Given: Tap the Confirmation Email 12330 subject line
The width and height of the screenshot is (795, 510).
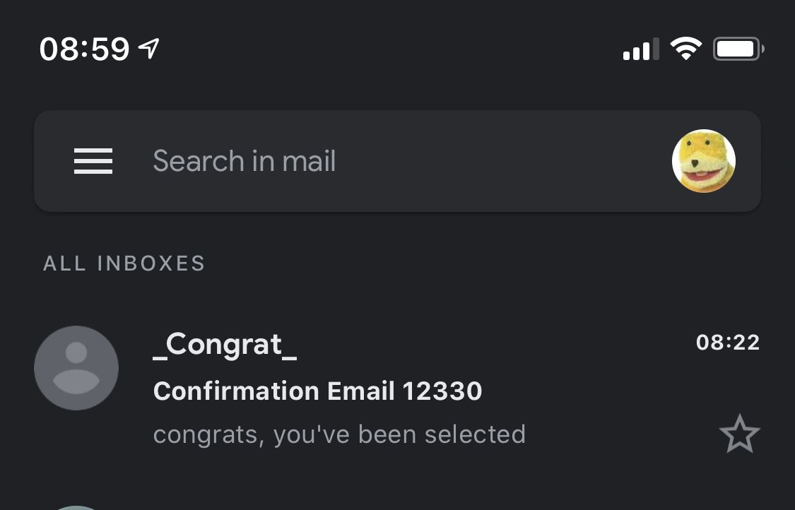Looking at the screenshot, I should pos(317,391).
